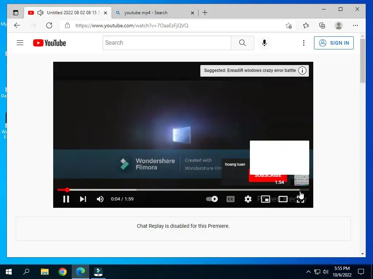The width and height of the screenshot is (373, 279).
Task: Pause the video with the pause button
Action: pyautogui.click(x=66, y=199)
